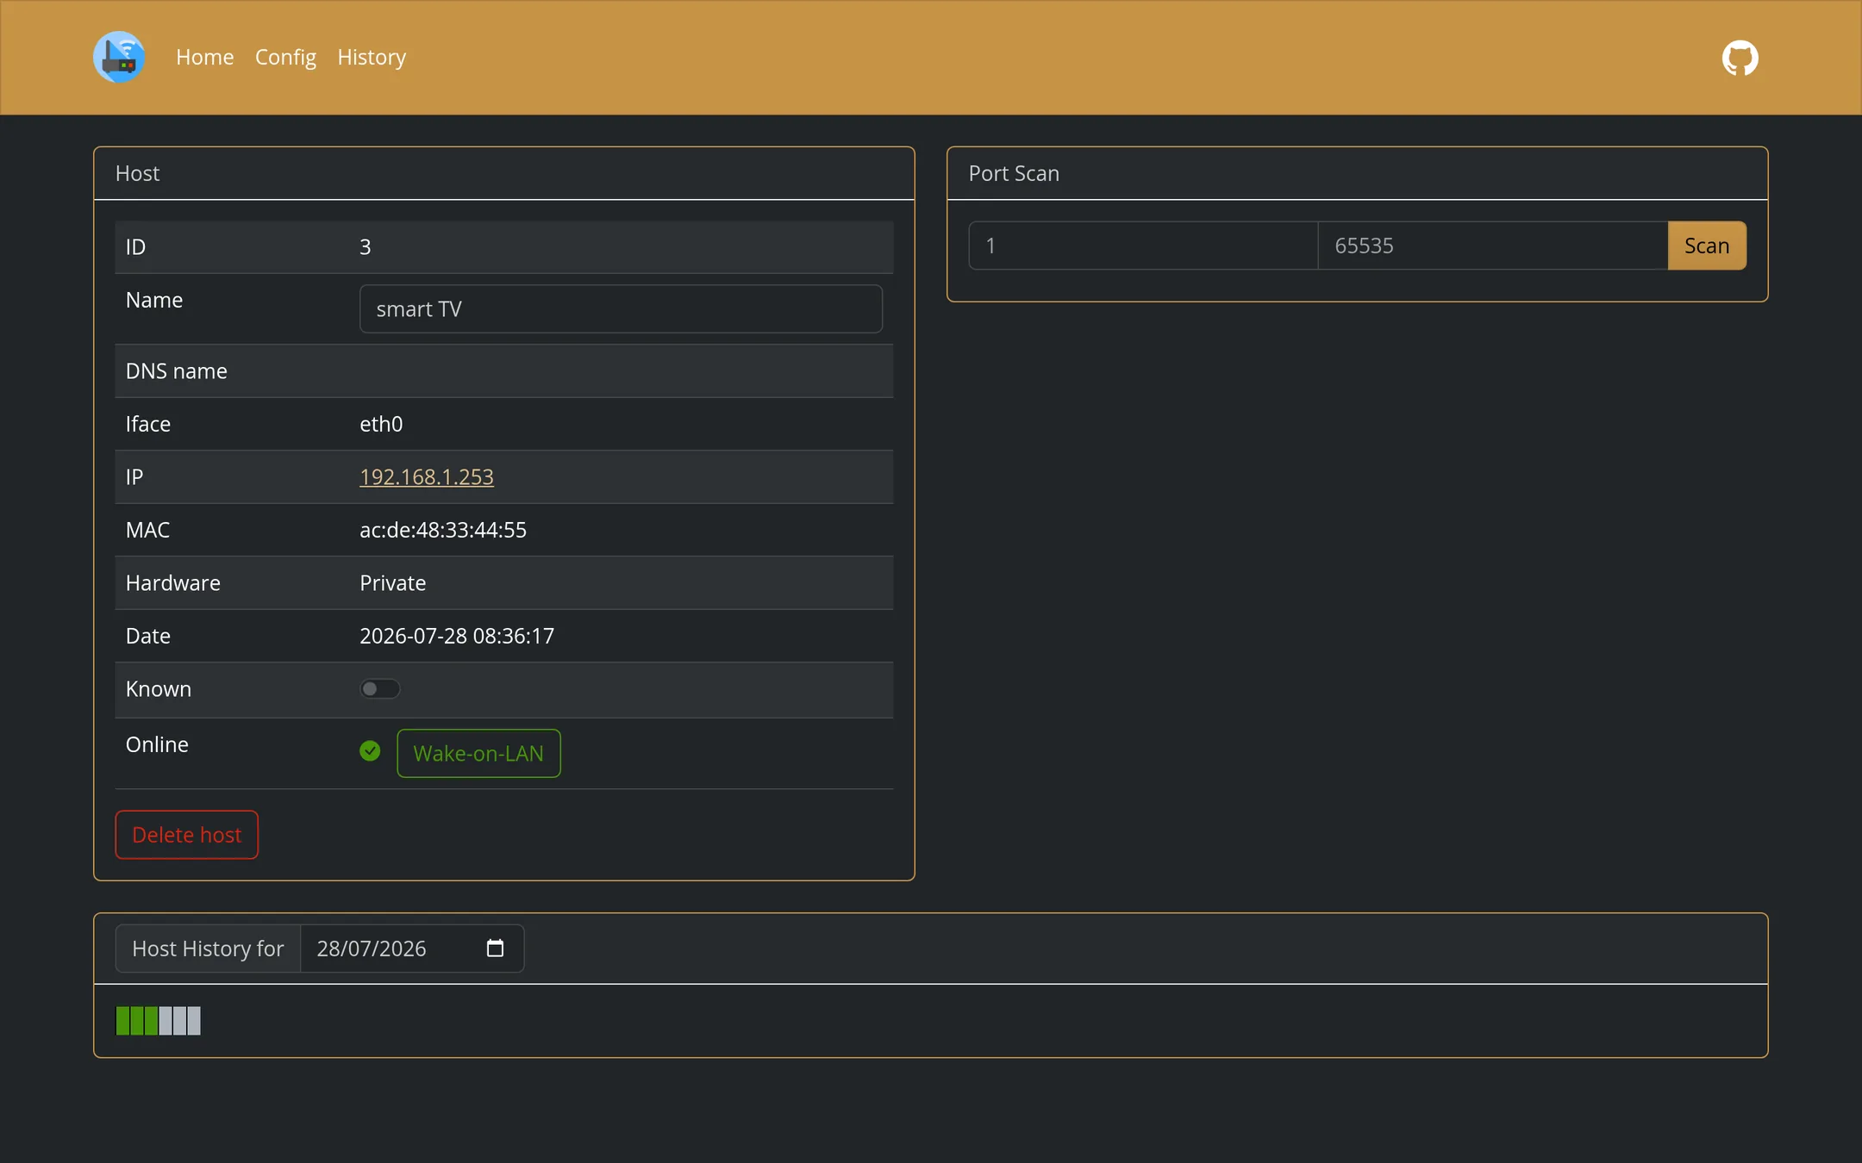Image resolution: width=1862 pixels, height=1163 pixels.
Task: Start the port Scan
Action: point(1707,246)
